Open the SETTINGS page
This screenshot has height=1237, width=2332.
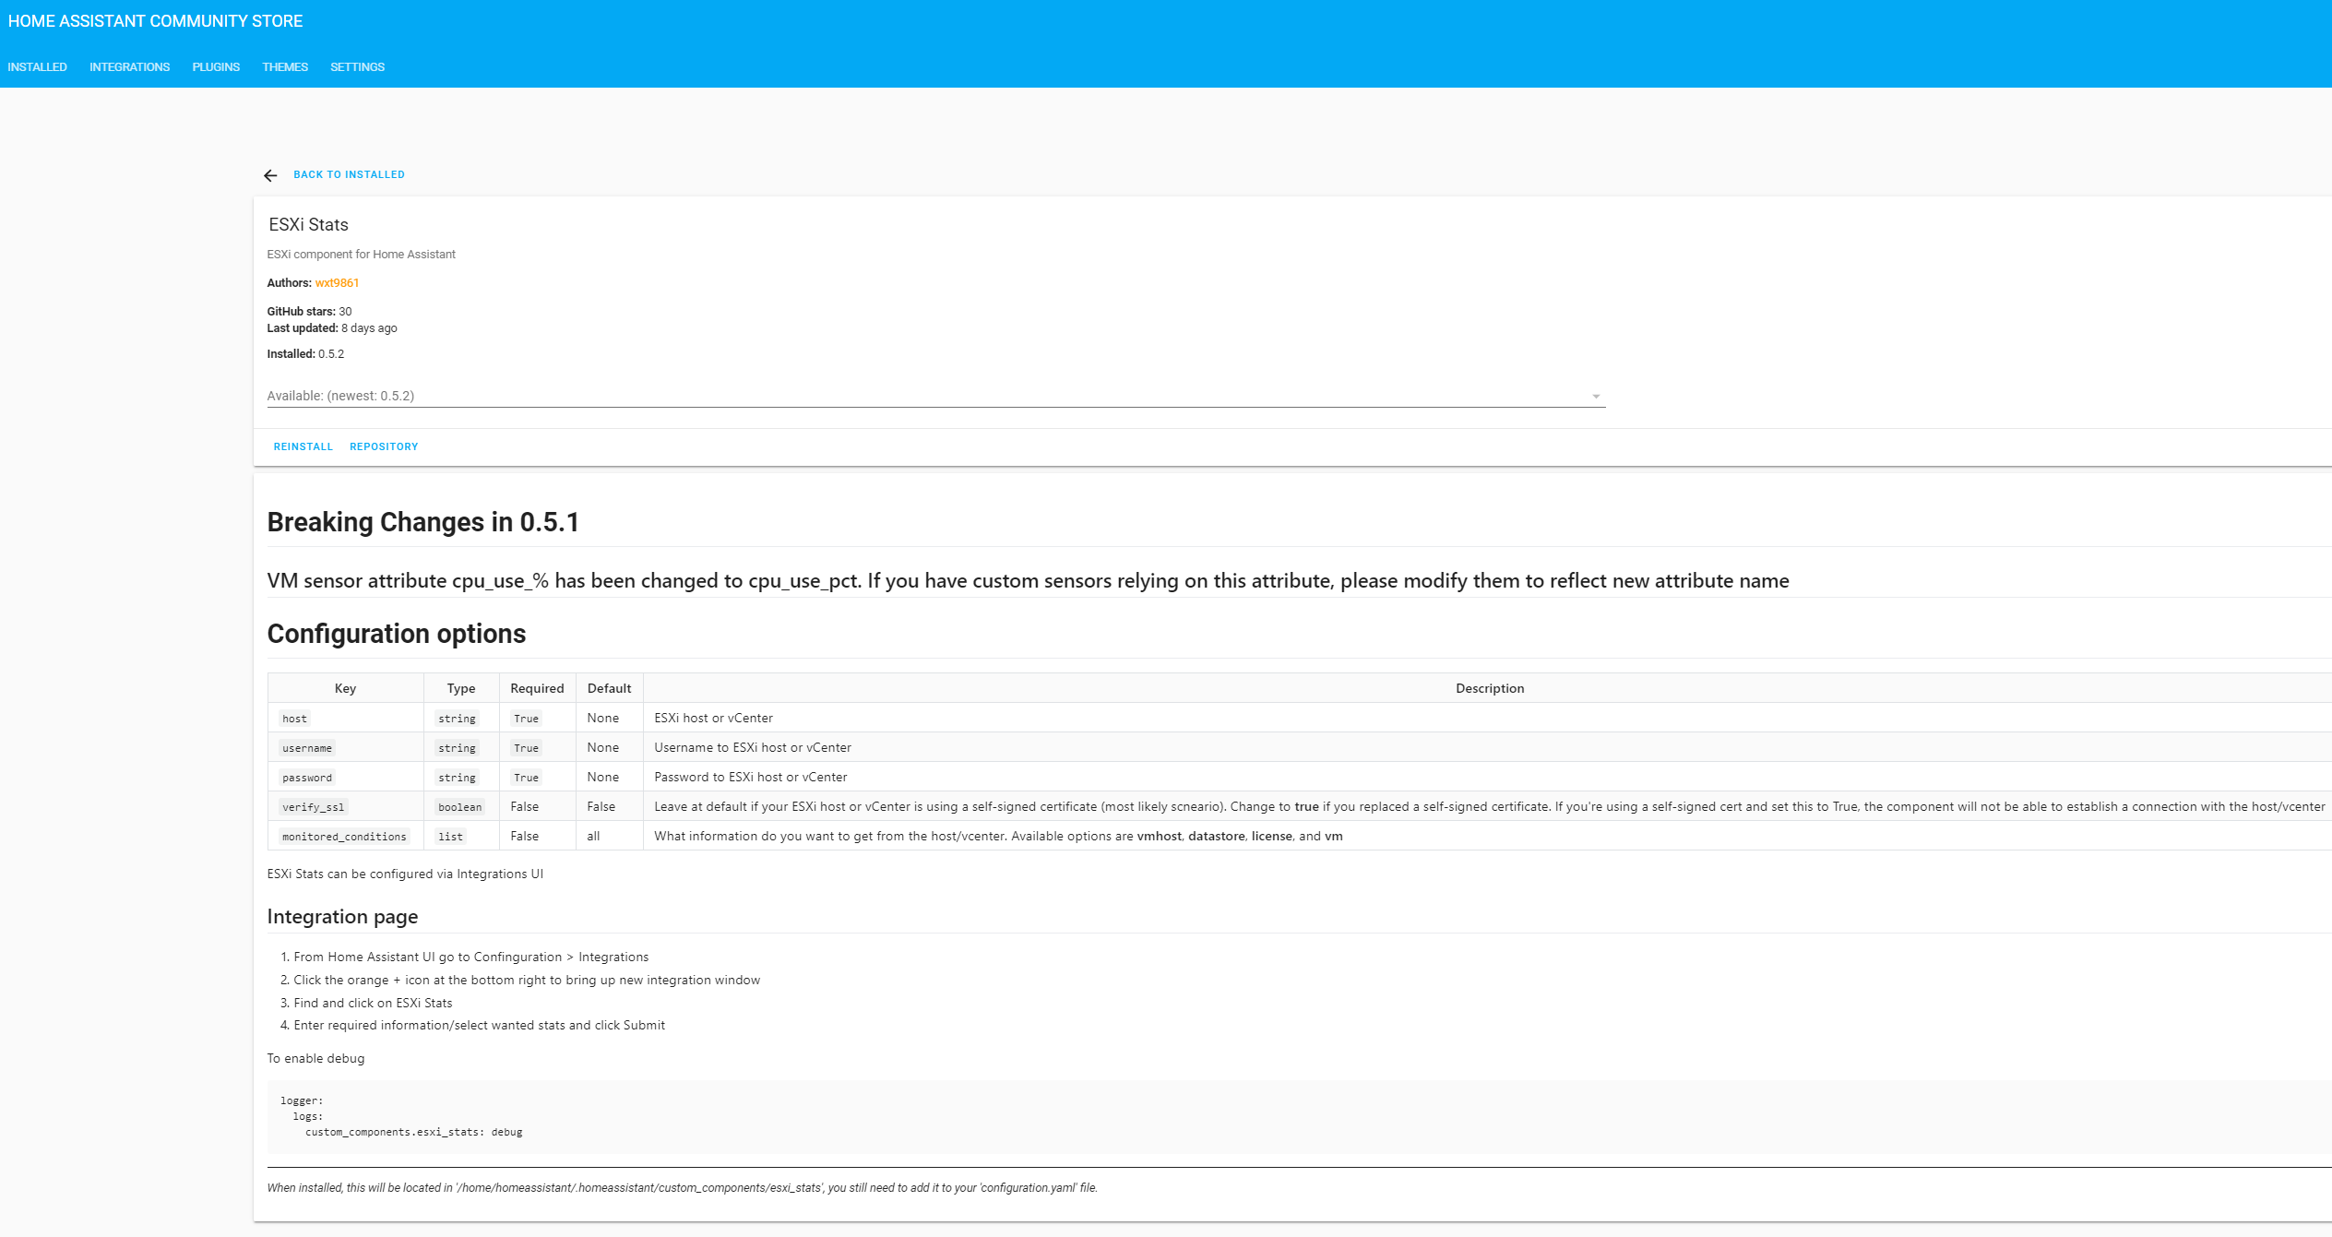[357, 66]
